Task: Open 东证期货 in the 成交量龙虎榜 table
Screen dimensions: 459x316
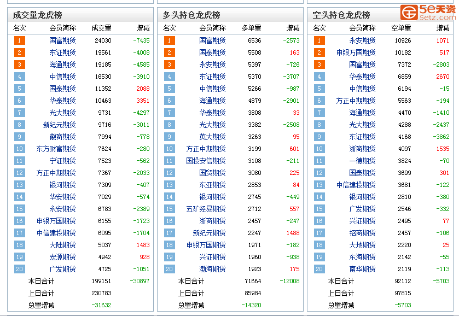Action: pyautogui.click(x=62, y=52)
